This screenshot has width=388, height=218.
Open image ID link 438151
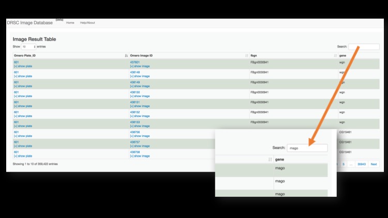(x=135, y=102)
